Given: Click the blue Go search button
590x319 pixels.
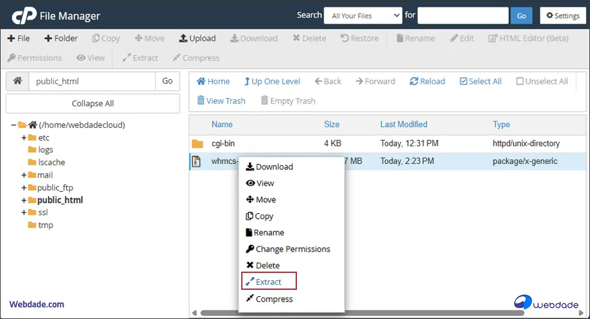Looking at the screenshot, I should [x=521, y=16].
